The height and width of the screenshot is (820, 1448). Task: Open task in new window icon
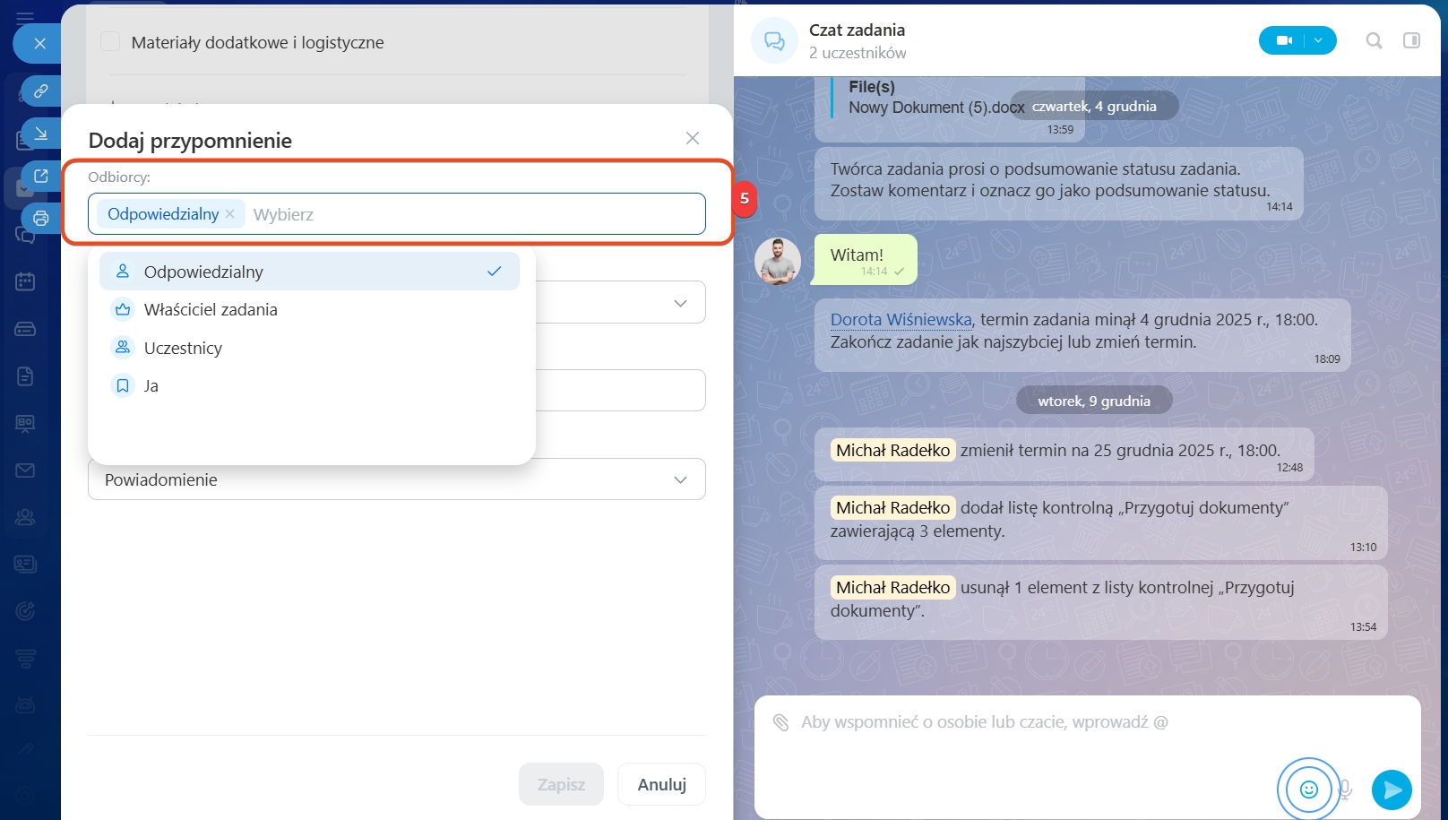coord(41,176)
